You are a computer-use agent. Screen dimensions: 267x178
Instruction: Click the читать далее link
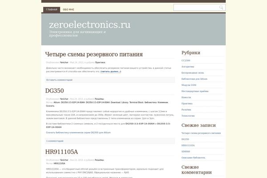111,71
